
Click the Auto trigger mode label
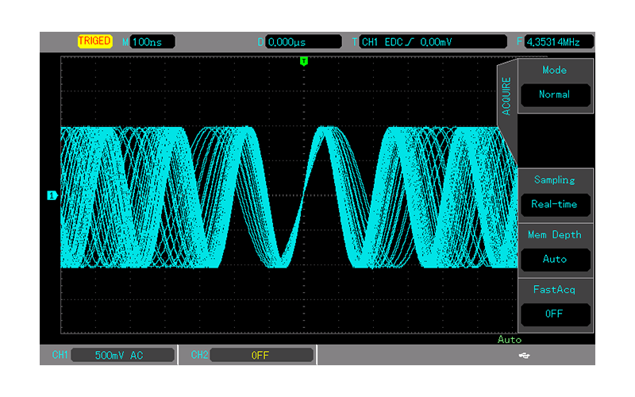click(509, 340)
